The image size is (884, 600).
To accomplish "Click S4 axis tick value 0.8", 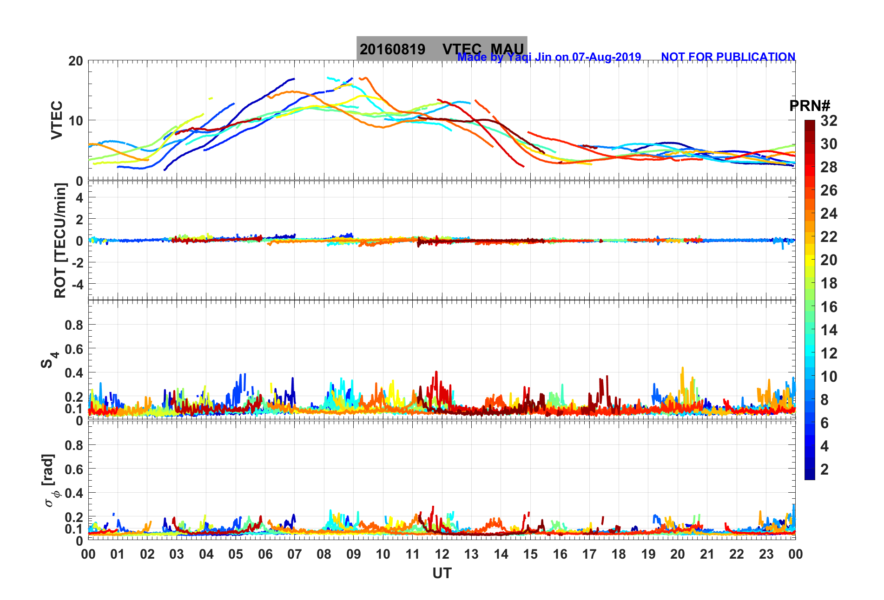I will click(x=74, y=325).
